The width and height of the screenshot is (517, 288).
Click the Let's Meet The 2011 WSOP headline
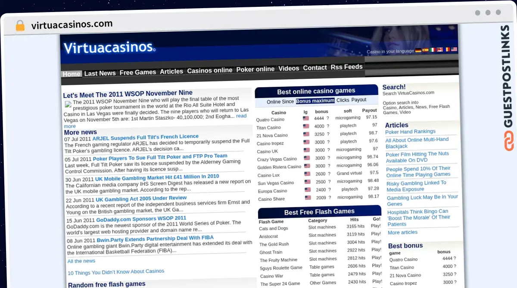tap(128, 94)
